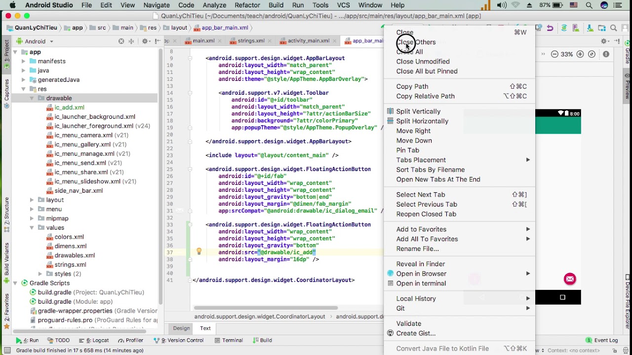Open the Tabs Placement submenu
The image size is (632, 355).
(459, 160)
